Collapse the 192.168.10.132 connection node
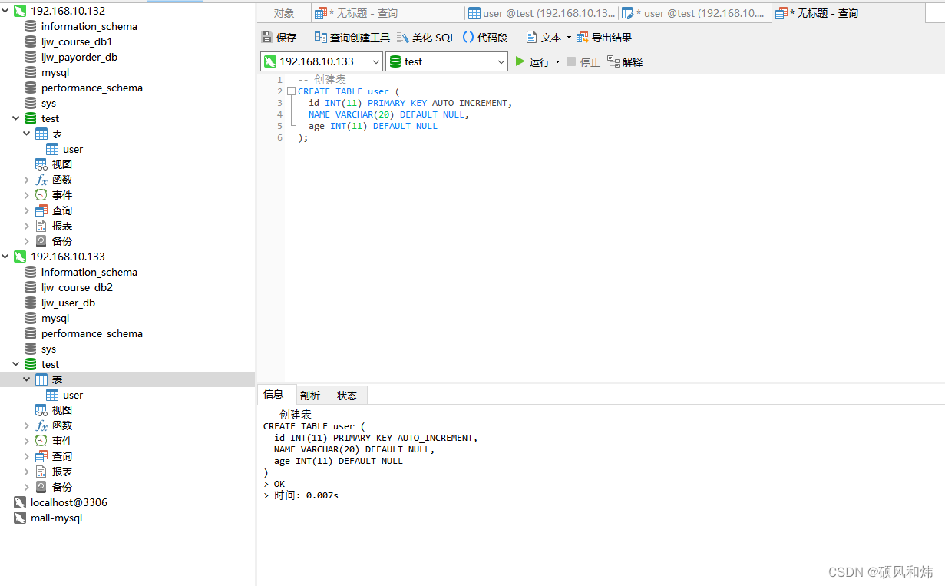The height and width of the screenshot is (586, 945). pyautogui.click(x=5, y=11)
